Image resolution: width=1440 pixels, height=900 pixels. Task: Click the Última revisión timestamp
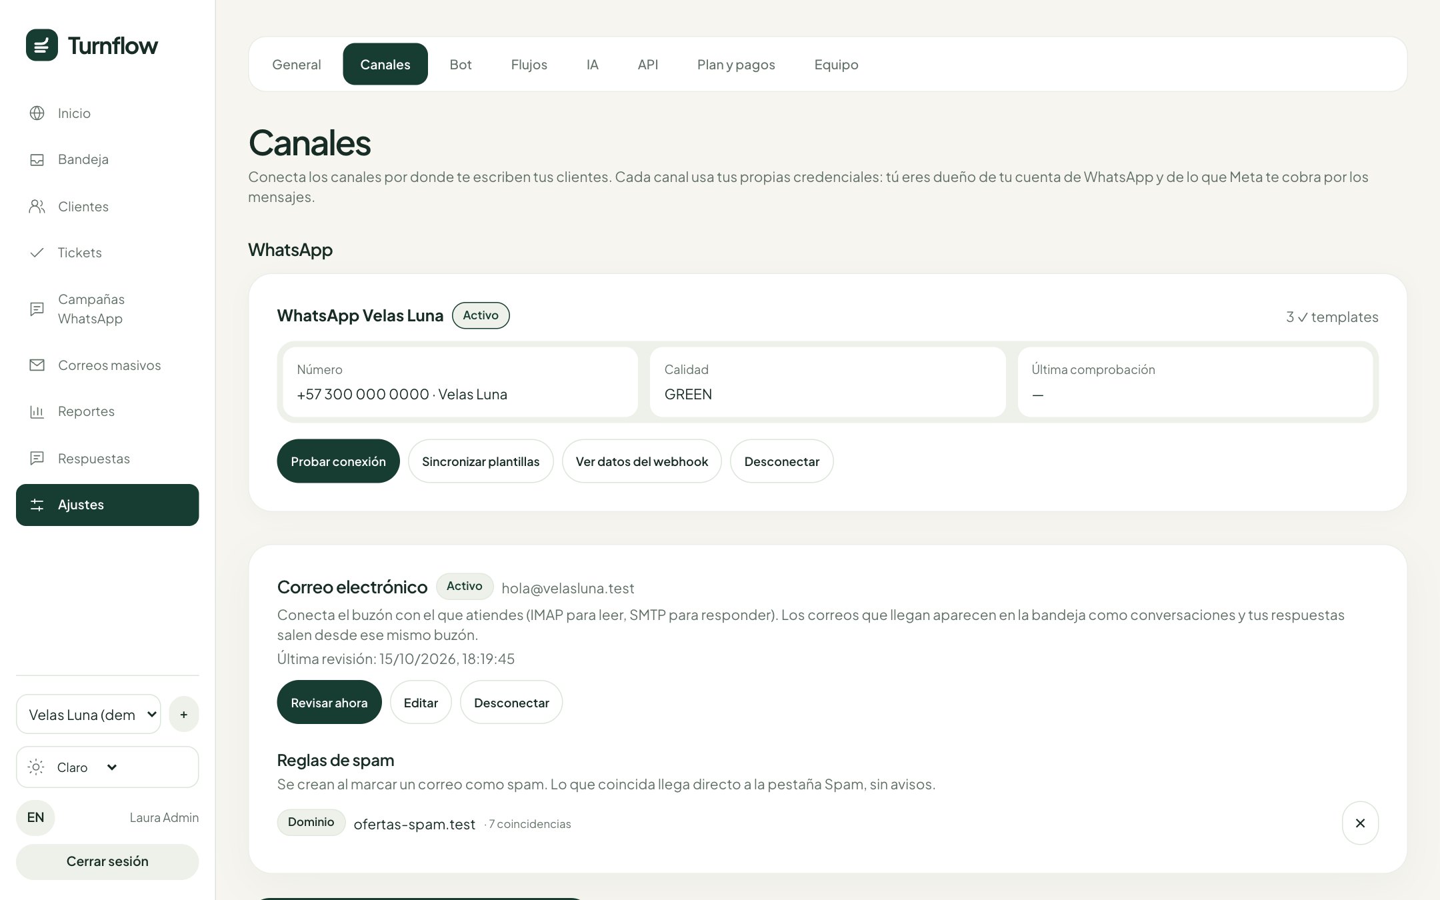tap(396, 659)
